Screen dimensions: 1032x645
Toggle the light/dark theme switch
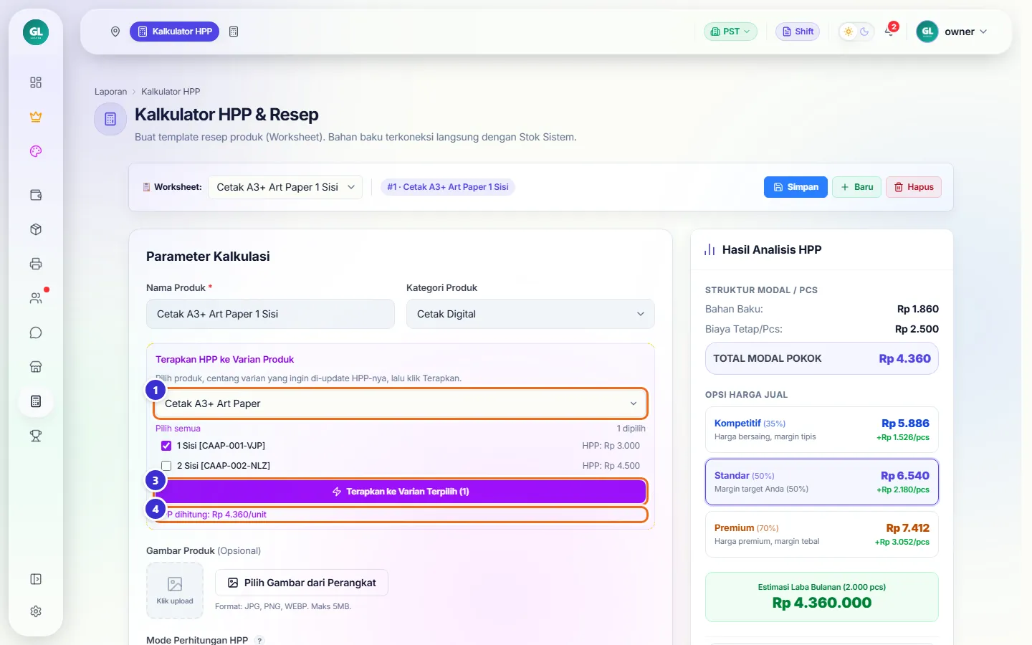point(856,32)
